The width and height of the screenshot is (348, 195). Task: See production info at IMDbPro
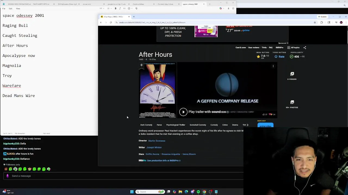pos(164,161)
